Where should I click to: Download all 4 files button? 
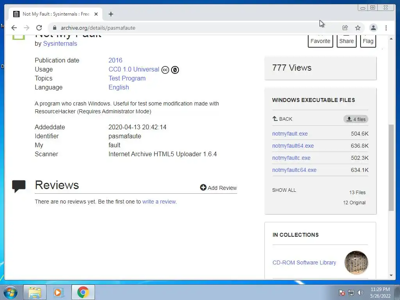click(355, 119)
